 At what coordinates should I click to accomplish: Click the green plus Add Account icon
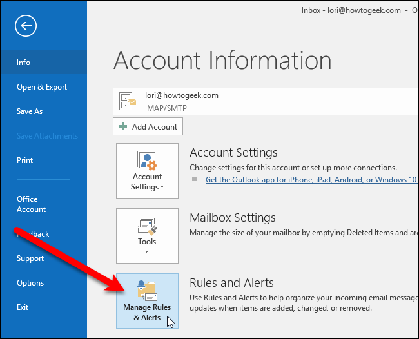(122, 127)
